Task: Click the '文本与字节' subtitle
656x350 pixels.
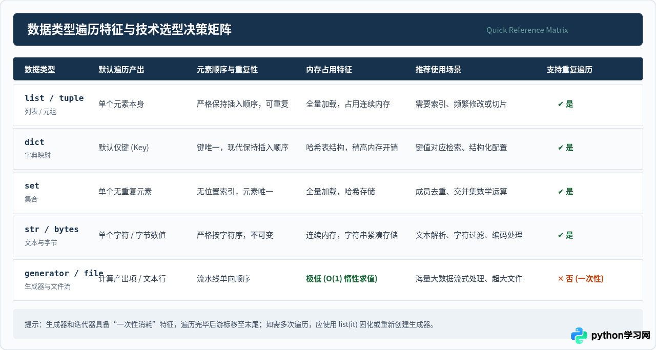Action: coord(41,243)
